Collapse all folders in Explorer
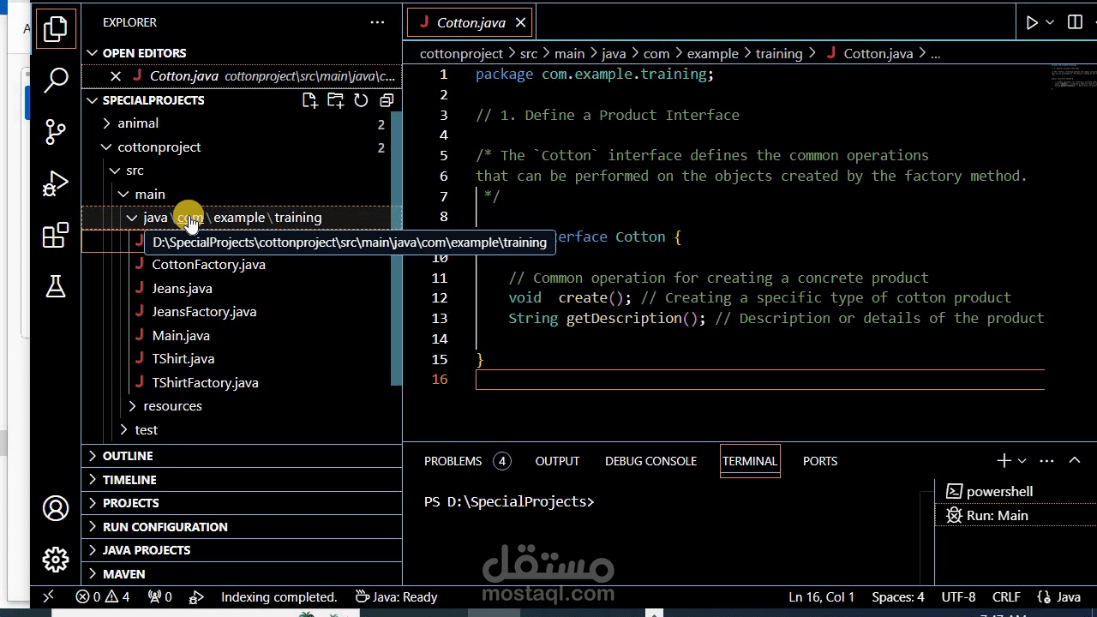 pos(387,100)
